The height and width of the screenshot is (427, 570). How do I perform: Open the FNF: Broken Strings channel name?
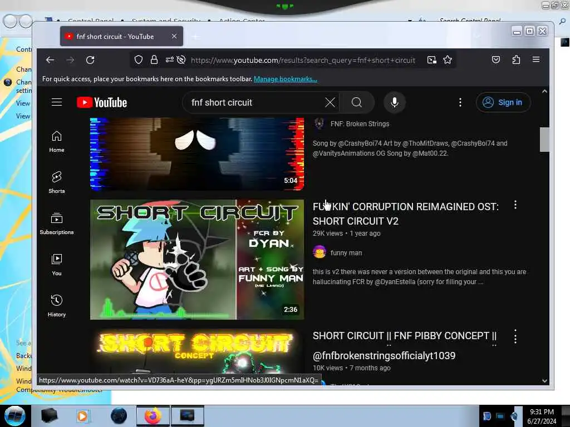pyautogui.click(x=360, y=124)
